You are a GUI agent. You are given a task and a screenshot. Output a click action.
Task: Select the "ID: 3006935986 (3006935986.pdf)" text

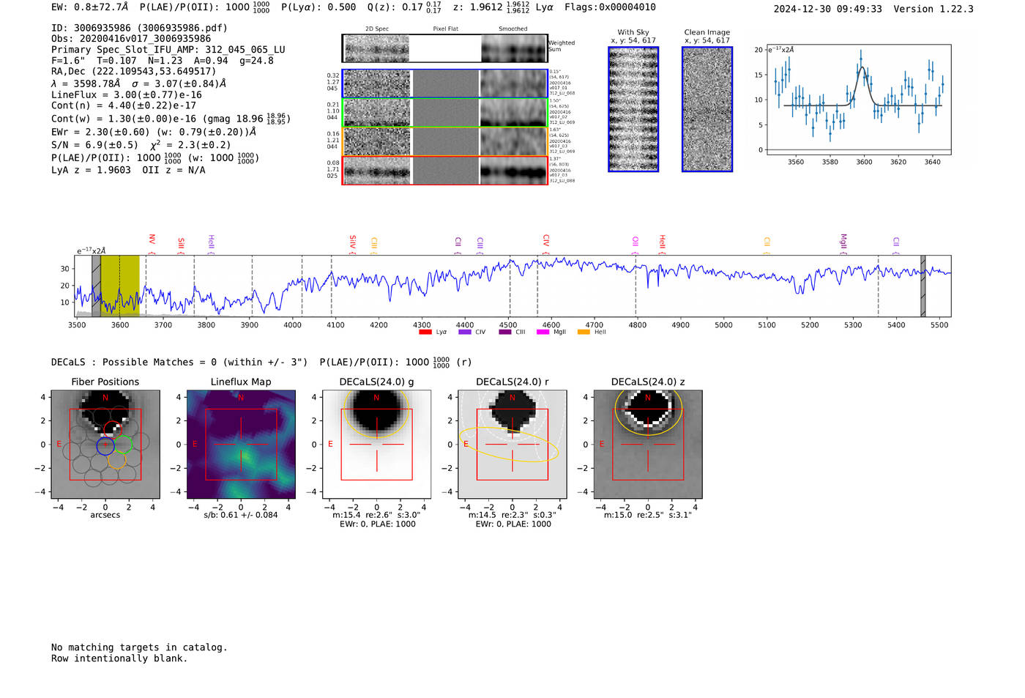(139, 28)
